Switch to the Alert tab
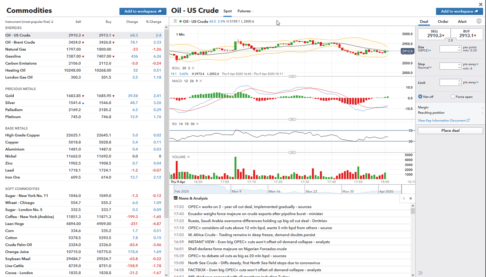The image size is (486, 277). tap(462, 21)
